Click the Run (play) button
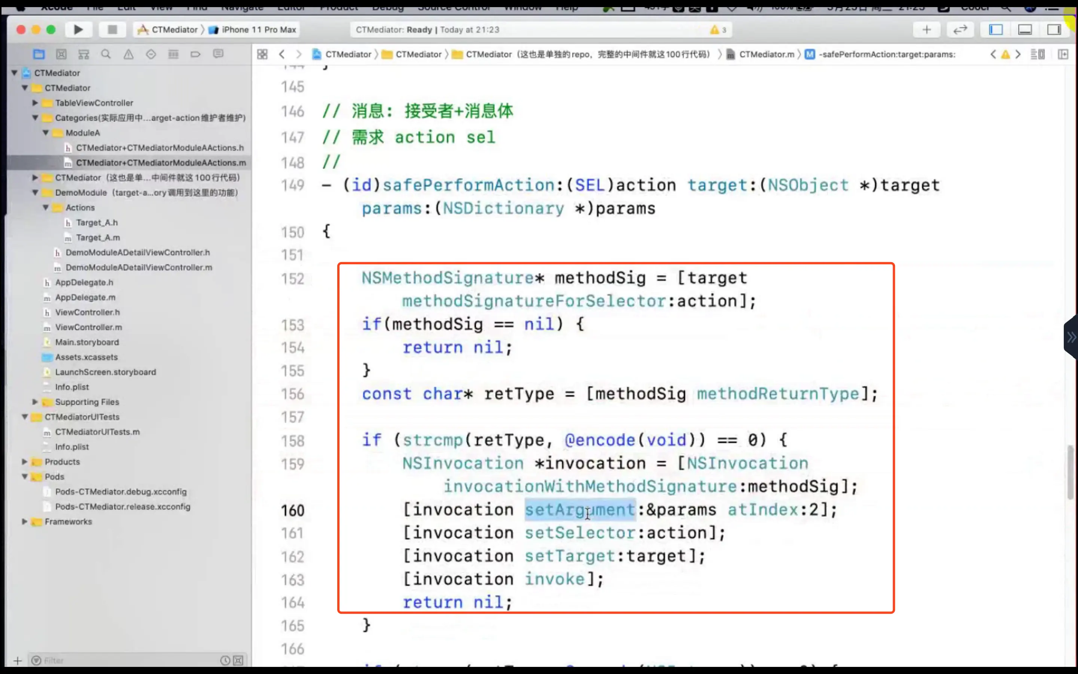This screenshot has height=674, width=1078. click(78, 30)
